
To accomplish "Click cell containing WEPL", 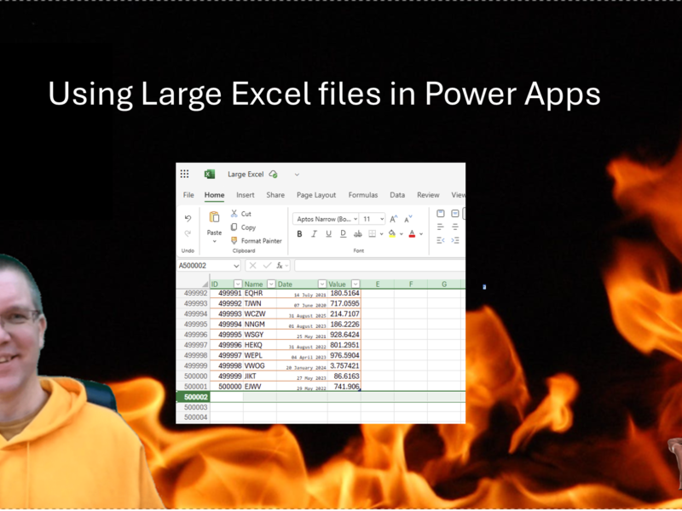I will [260, 355].
